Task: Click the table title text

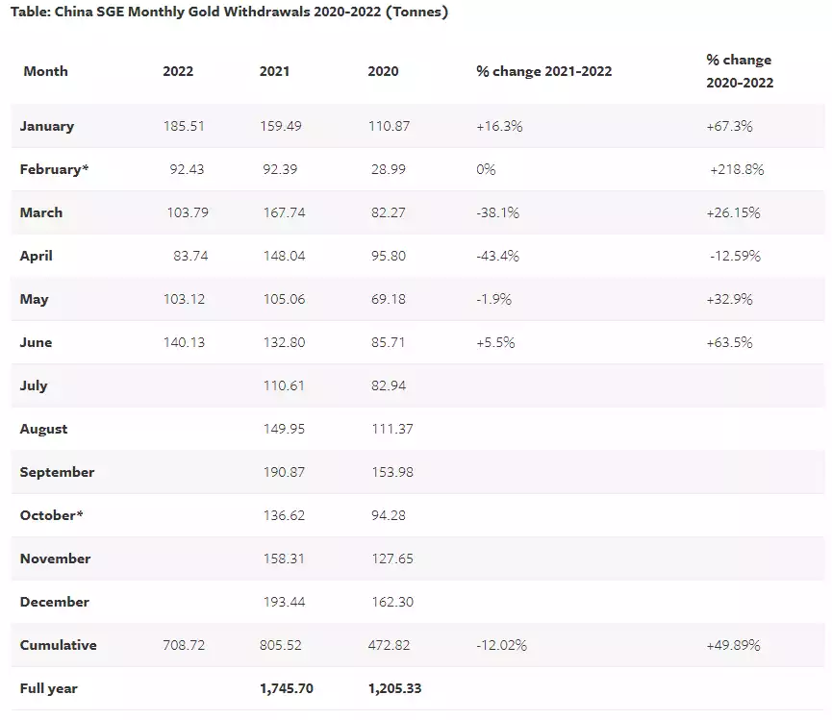Action: click(229, 12)
